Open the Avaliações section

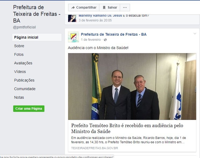23,63
